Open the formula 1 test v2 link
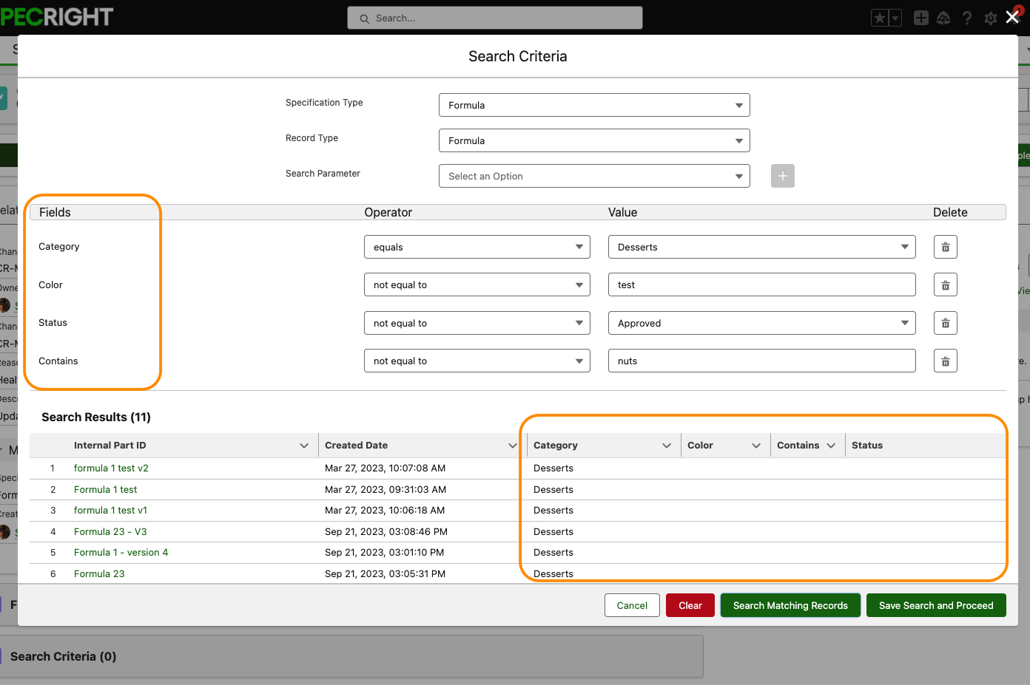Image resolution: width=1030 pixels, height=685 pixels. pos(111,468)
